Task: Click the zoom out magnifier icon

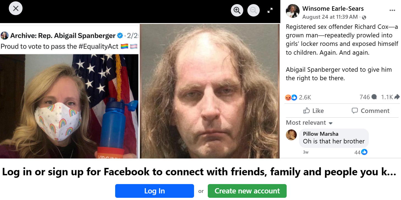Action: click(x=253, y=11)
